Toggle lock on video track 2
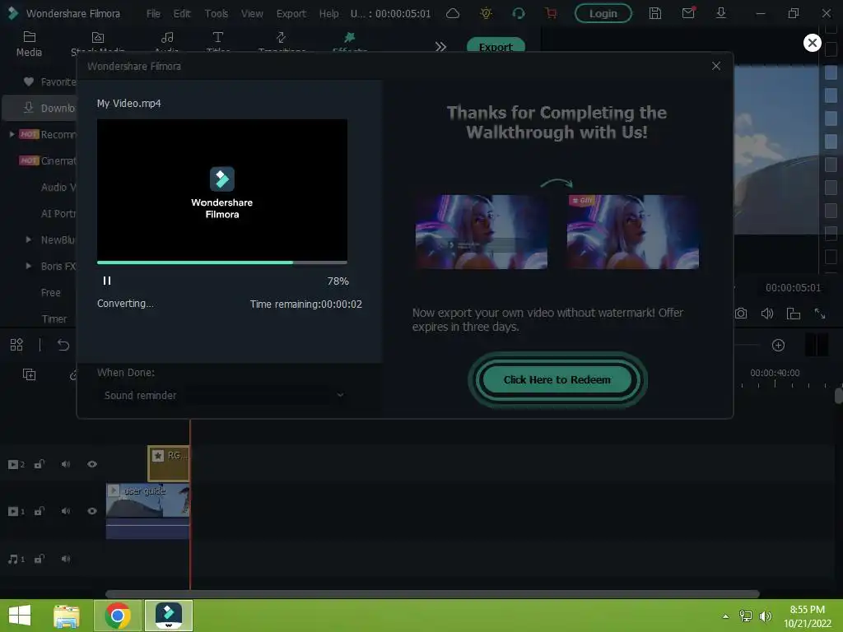This screenshot has width=843, height=632. (40, 464)
